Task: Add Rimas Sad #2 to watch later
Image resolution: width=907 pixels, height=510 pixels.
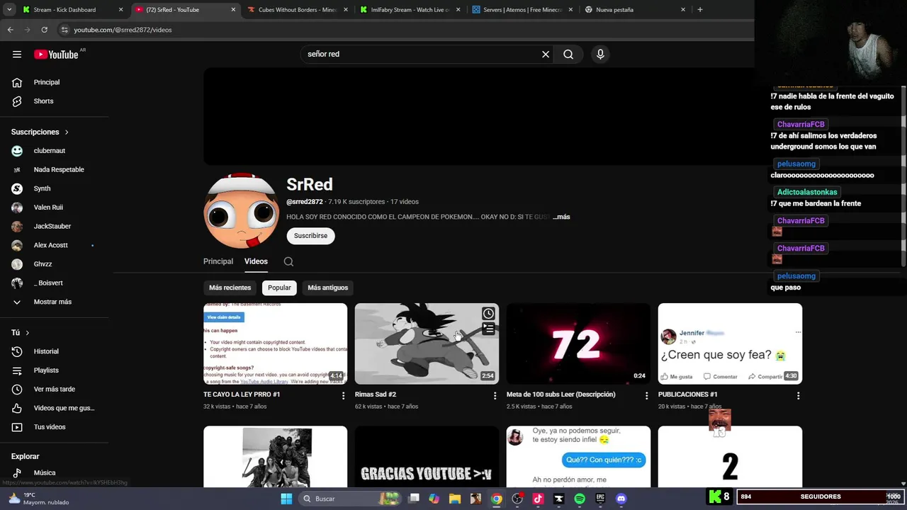Action: pyautogui.click(x=488, y=314)
